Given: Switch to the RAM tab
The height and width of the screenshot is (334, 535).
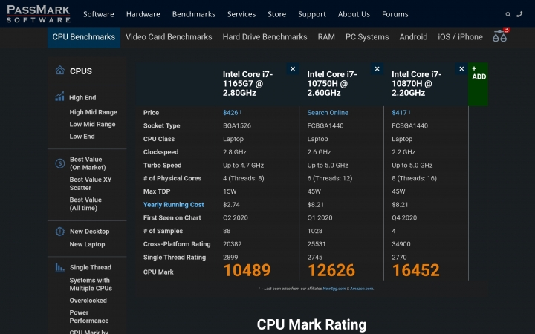Looking at the screenshot, I should 326,37.
